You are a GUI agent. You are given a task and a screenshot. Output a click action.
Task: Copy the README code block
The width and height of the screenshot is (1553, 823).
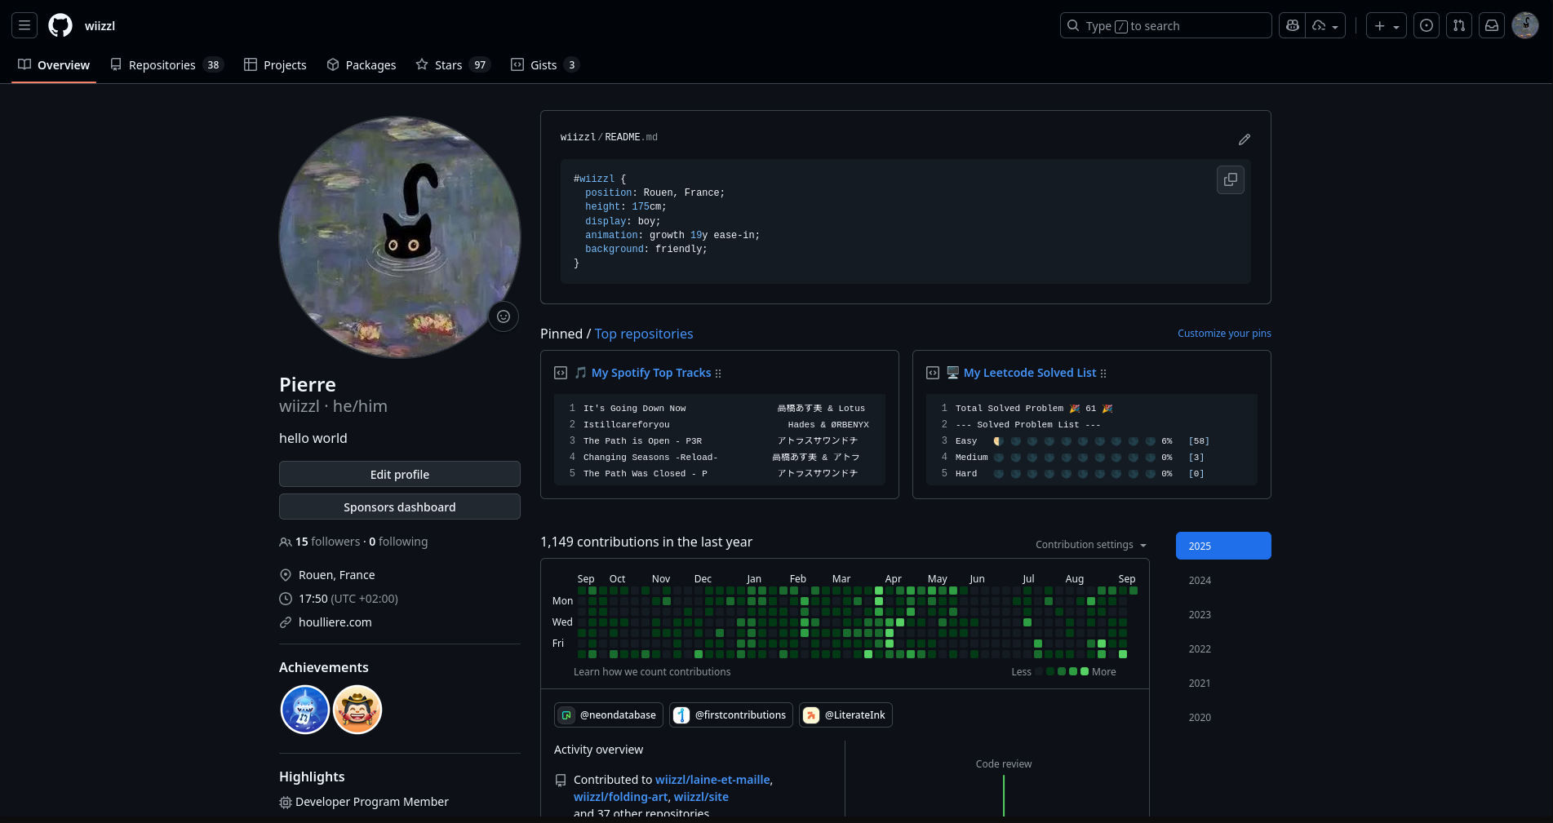[1230, 179]
